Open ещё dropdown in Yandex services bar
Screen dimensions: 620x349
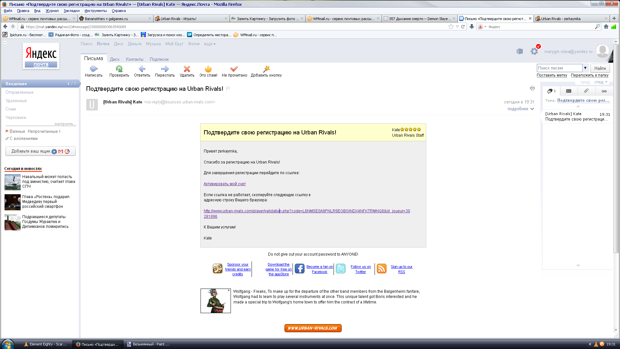(x=210, y=44)
